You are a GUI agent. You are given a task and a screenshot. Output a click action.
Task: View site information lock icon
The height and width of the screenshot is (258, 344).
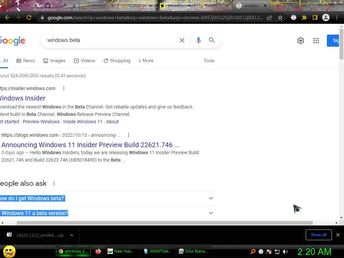(x=42, y=17)
